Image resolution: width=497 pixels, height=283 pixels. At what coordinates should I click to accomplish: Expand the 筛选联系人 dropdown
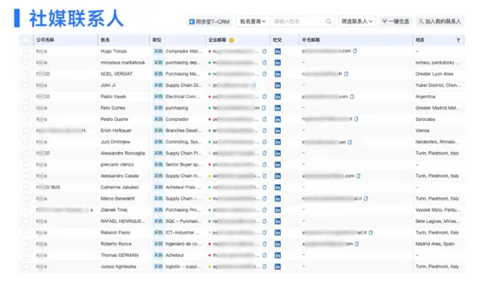tap(357, 21)
